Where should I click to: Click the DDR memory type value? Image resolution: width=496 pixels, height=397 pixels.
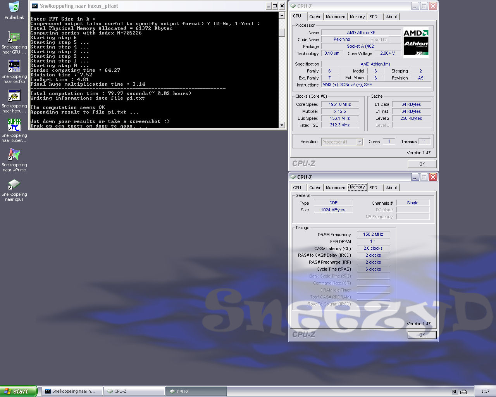coord(333,203)
